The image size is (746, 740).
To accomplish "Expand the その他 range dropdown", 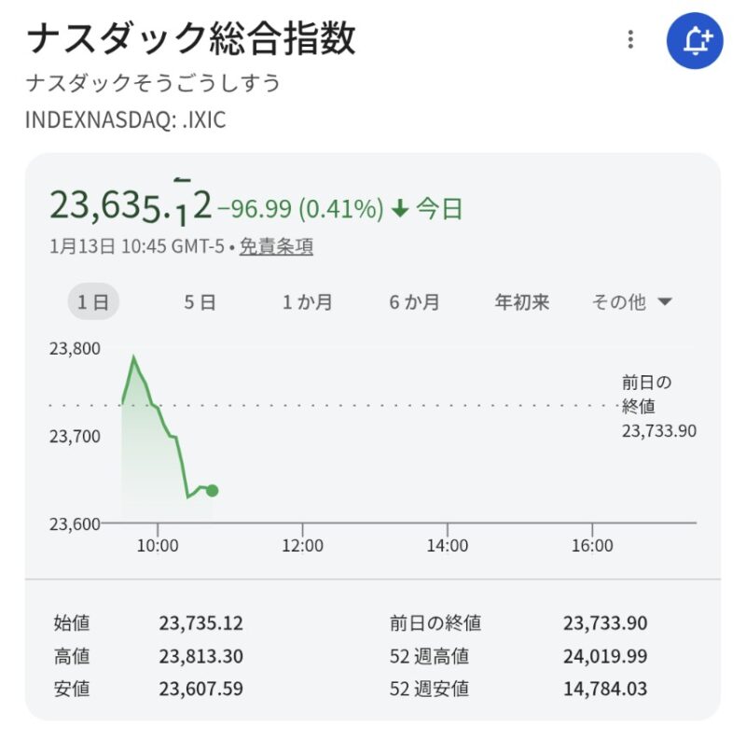I will (632, 302).
